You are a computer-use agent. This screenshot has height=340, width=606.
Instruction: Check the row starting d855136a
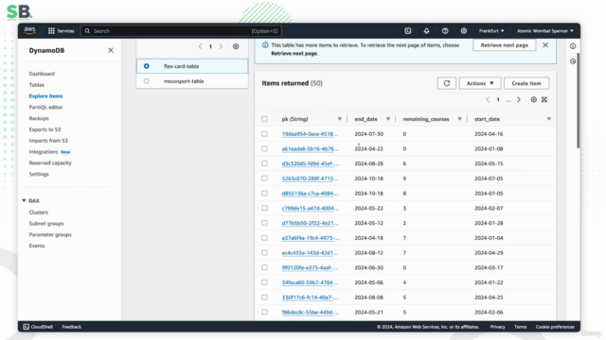pyautogui.click(x=264, y=193)
